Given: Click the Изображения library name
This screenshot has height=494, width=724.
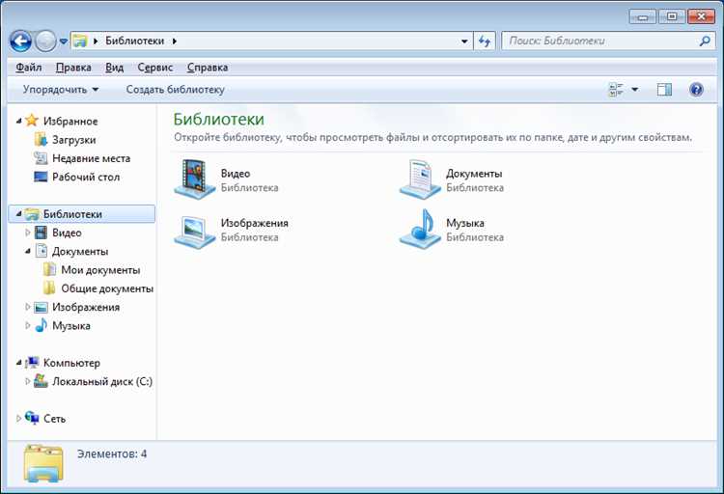Looking at the screenshot, I should 255,223.
